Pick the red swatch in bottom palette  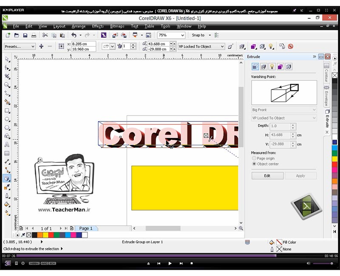coord(51,235)
